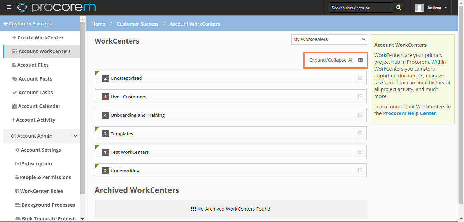Select the Test WorkCenters category label
Screen dimensions: 464x222
point(130,152)
